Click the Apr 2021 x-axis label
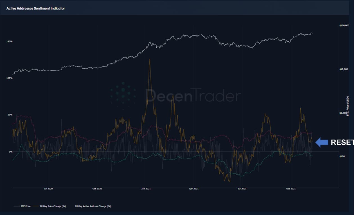The image size is (360, 215). (x=194, y=189)
